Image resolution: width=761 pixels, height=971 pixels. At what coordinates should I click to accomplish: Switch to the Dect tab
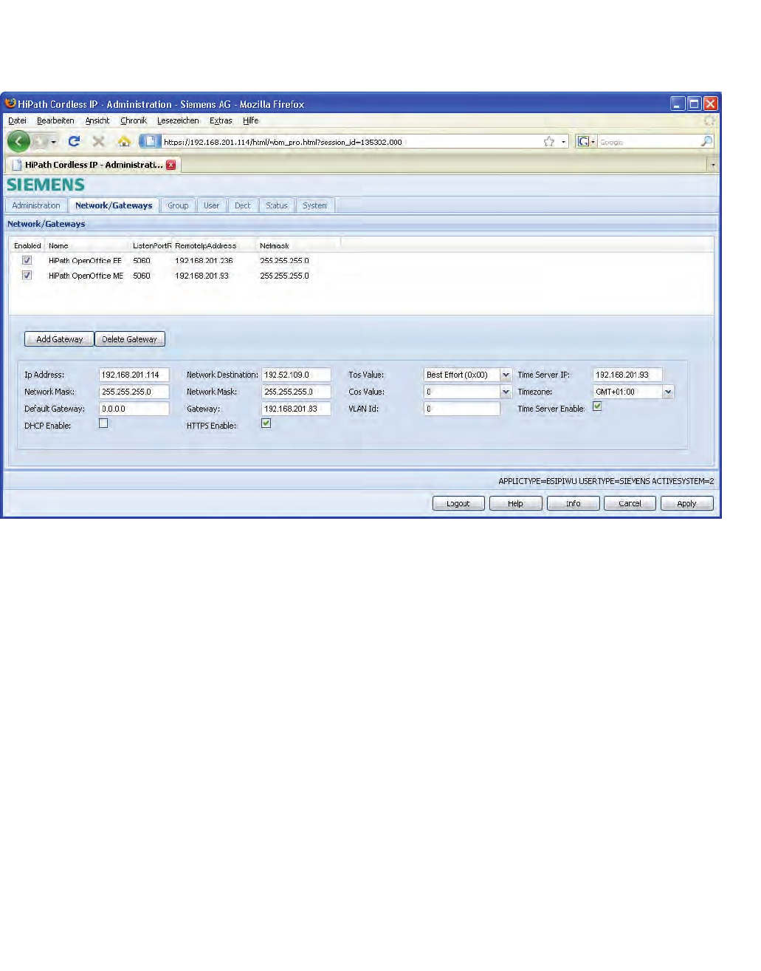point(243,205)
